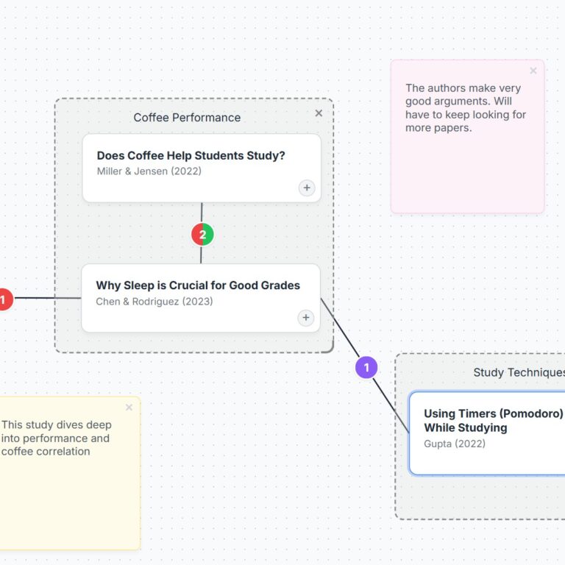Close the pink note about authors' arguments

(x=533, y=71)
